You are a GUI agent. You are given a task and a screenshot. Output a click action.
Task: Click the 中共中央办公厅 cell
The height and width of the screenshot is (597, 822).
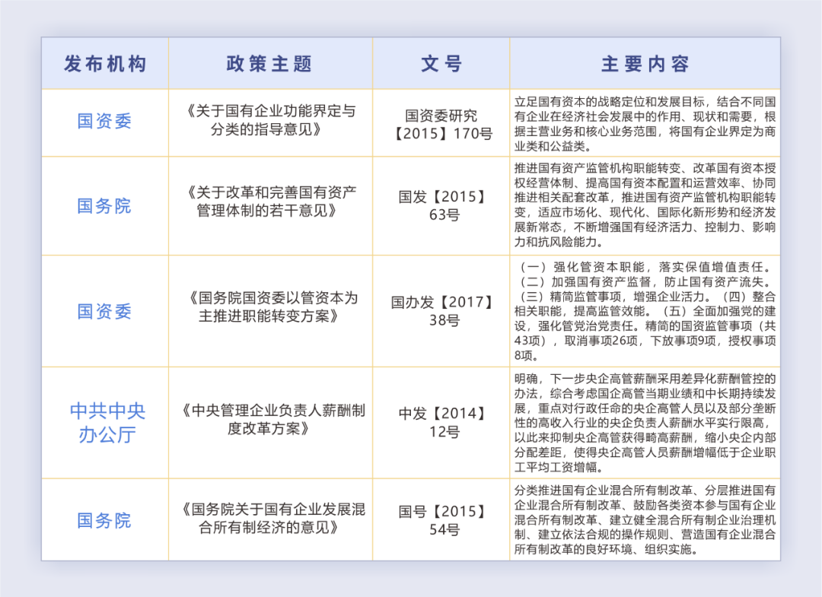(x=107, y=423)
